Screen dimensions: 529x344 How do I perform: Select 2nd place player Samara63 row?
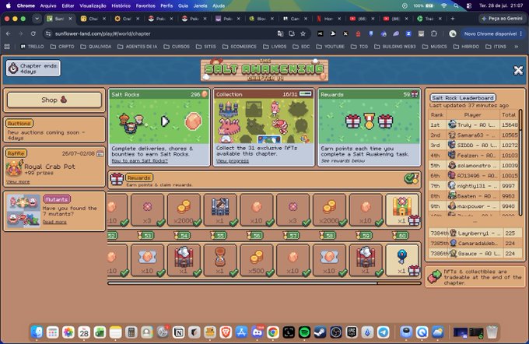click(474, 135)
